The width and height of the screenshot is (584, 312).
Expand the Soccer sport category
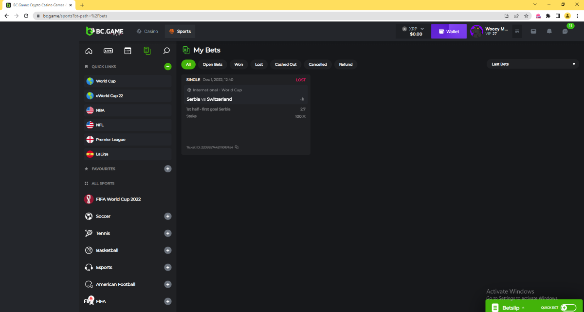click(167, 216)
